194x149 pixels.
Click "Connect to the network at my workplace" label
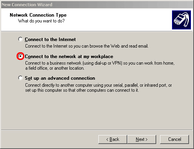[69, 57]
